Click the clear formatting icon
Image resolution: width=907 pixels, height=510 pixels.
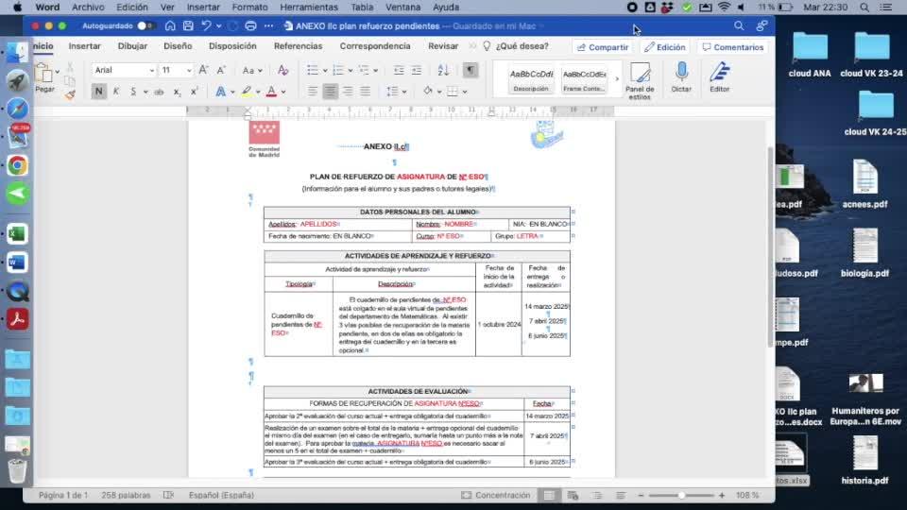pos(282,70)
